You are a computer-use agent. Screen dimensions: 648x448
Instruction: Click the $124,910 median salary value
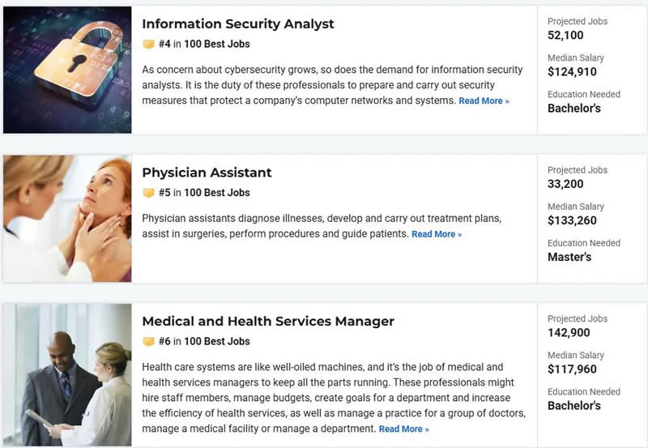pos(578,72)
